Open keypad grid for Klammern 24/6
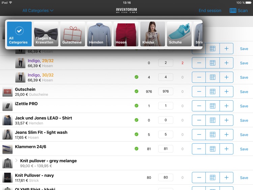Image resolution: width=253 pixels, height=190 pixels. pos(213,149)
